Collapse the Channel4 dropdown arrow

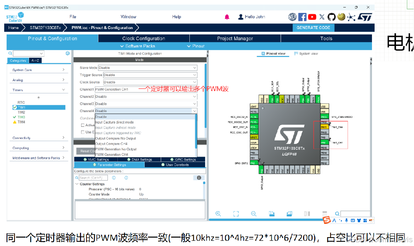point(194,111)
